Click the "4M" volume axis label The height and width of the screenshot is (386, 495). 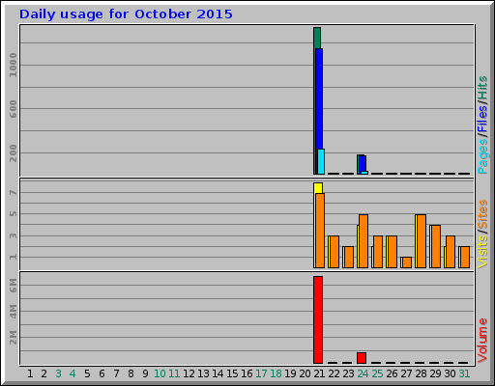pos(13,312)
